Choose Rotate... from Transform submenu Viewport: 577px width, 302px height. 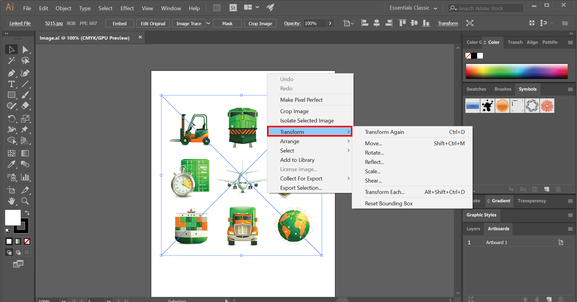tap(374, 153)
